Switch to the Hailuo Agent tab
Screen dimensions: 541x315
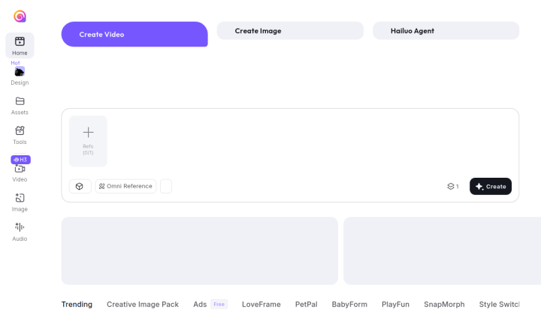[446, 31]
